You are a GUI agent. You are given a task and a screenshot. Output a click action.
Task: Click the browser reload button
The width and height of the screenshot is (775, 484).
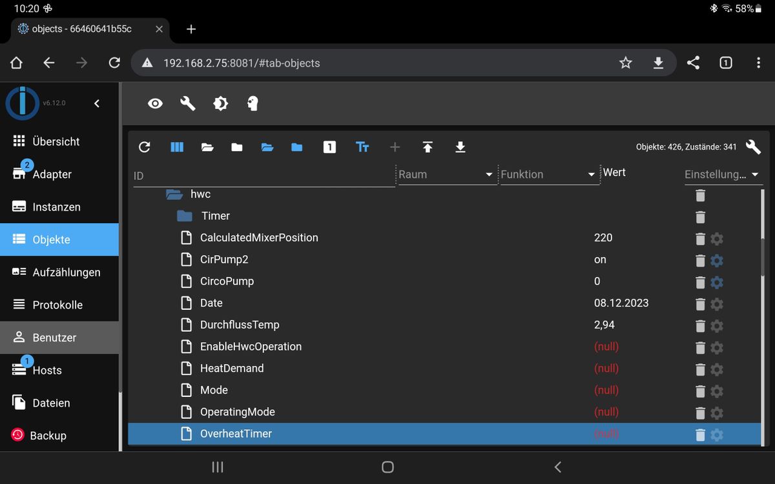pyautogui.click(x=114, y=63)
